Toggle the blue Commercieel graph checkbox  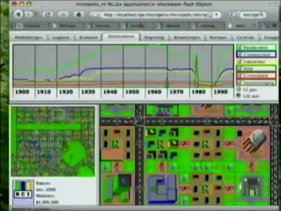pos(256,55)
